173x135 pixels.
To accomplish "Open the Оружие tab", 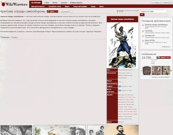I will coord(64,3).
